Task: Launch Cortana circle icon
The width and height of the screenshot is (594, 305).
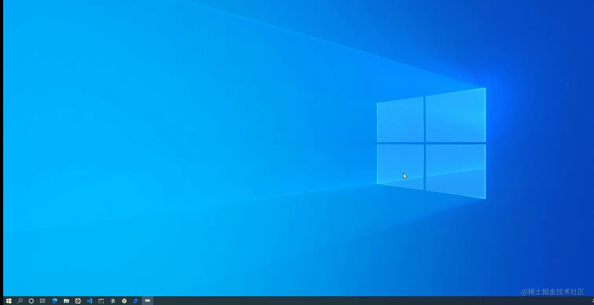Action: point(31,301)
